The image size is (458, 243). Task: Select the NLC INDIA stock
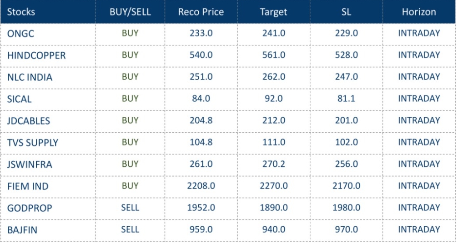tap(30, 77)
